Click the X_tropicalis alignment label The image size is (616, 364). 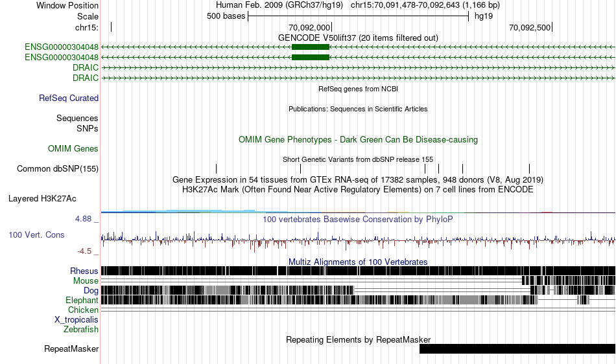(x=77, y=320)
